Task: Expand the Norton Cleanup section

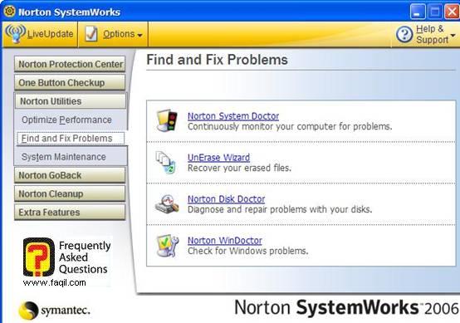Action: tap(70, 193)
